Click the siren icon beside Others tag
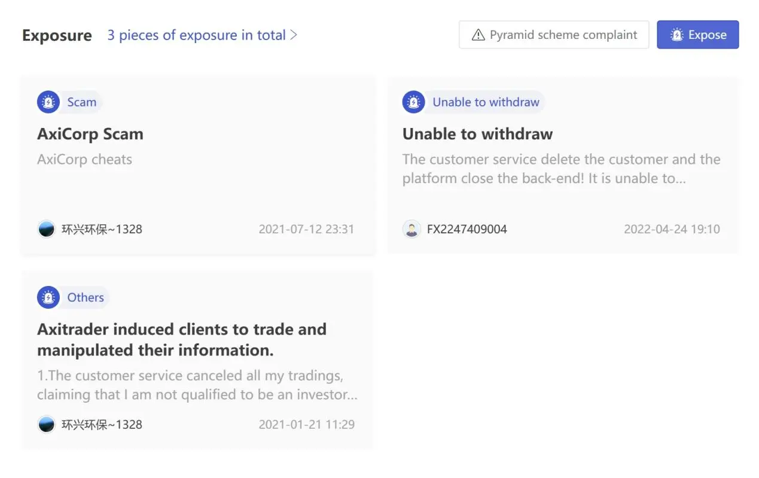This screenshot has width=759, height=478. (x=48, y=297)
